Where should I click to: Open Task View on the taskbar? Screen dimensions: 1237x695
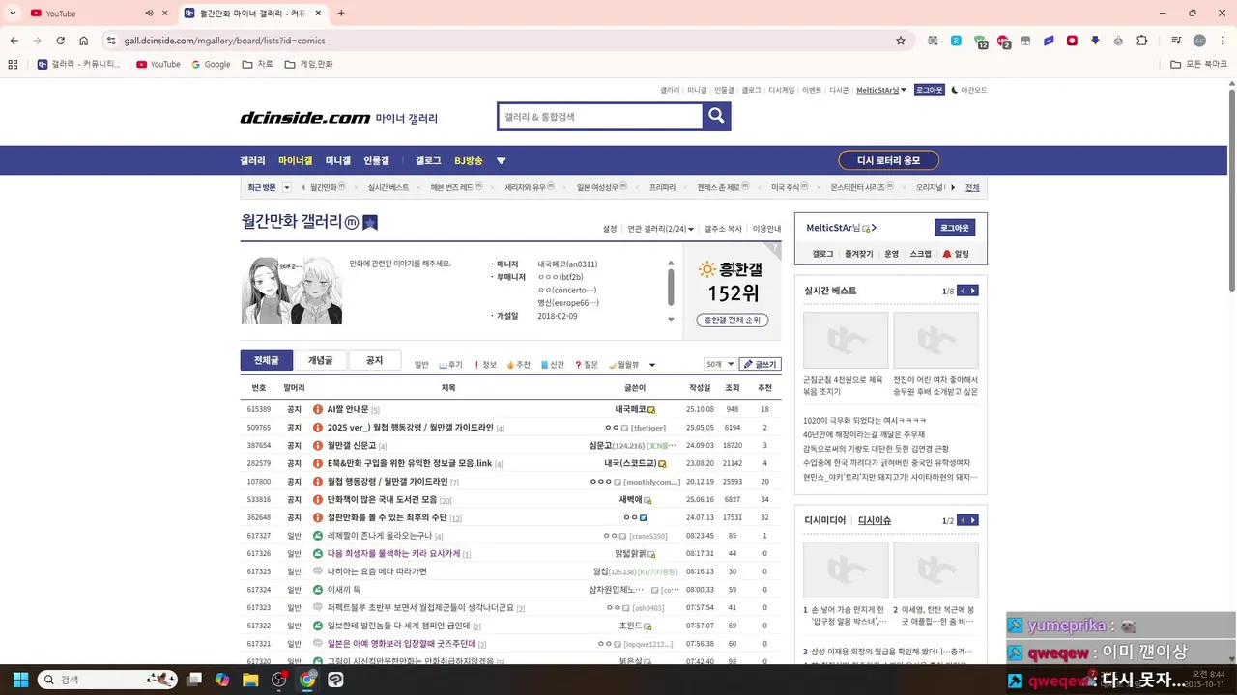click(194, 680)
